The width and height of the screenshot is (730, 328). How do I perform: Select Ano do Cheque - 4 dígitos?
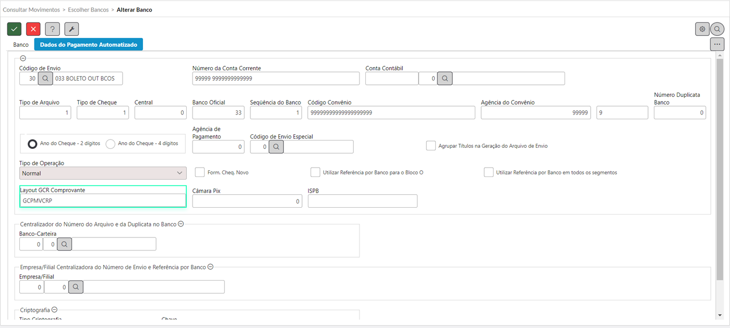click(111, 144)
